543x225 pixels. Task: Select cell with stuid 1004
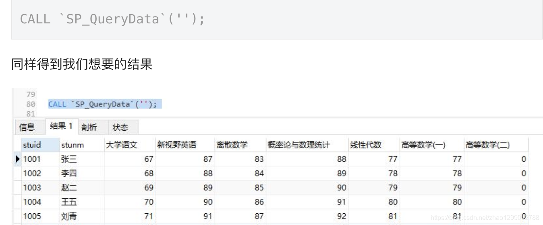[40, 202]
